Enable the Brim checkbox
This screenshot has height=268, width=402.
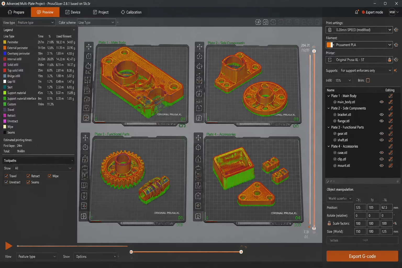coord(368,80)
